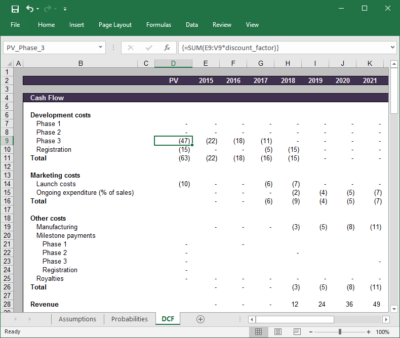This screenshot has width=400, height=338.
Task: Open the Formulas ribbon tab
Action: (158, 25)
